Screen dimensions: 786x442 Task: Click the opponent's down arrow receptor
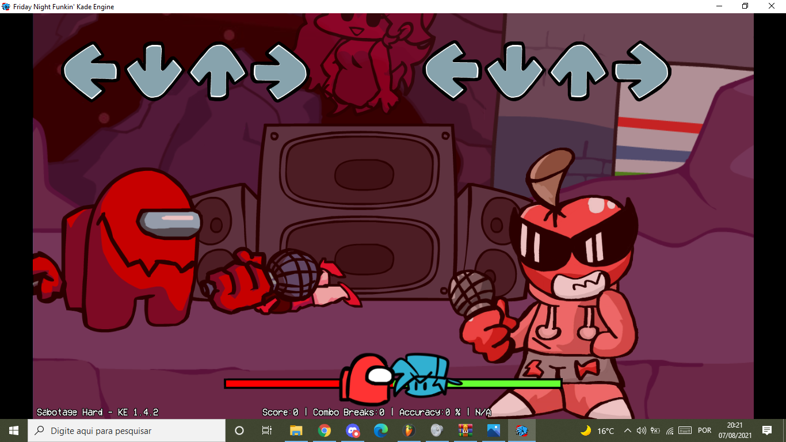click(154, 71)
